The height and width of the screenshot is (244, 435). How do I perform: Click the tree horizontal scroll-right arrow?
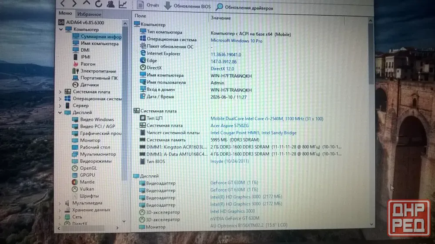pyautogui.click(x=117, y=228)
